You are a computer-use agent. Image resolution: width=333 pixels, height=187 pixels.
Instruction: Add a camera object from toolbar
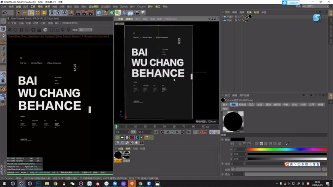[136, 13]
